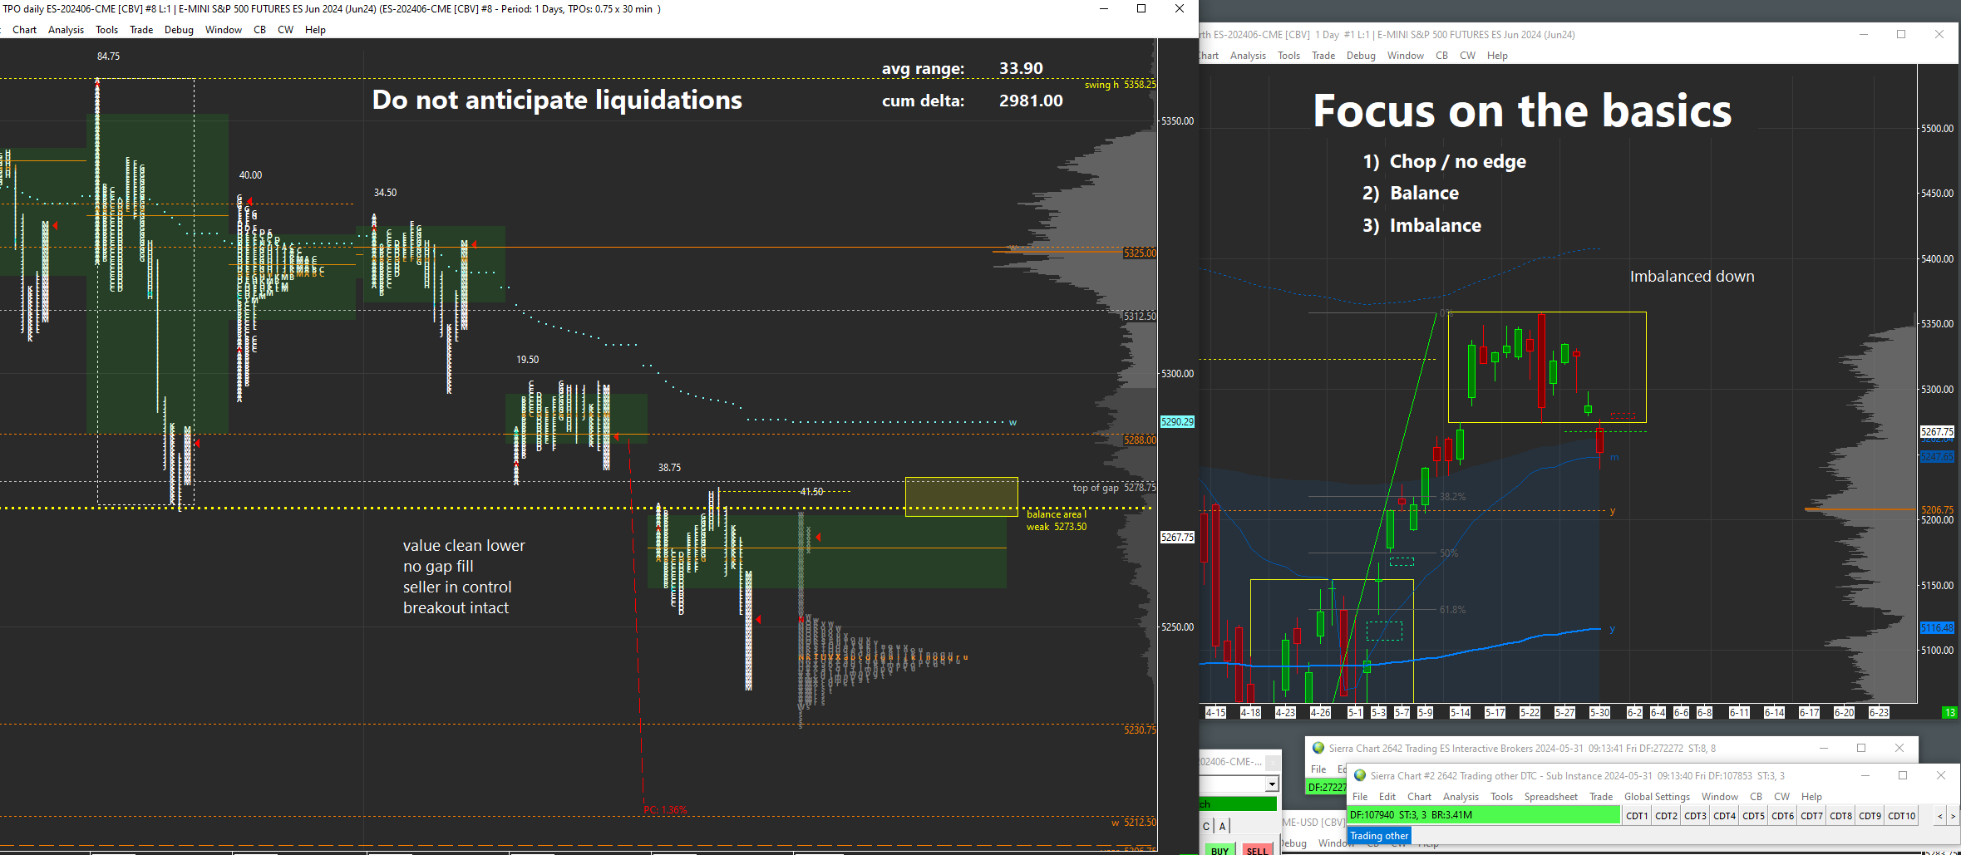Click the CDT7 control bar button
This screenshot has width=1961, height=855.
[1811, 816]
